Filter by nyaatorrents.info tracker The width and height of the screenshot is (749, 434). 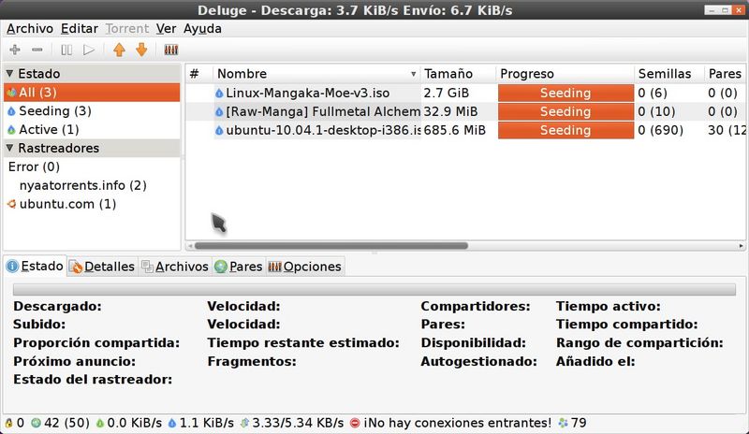(82, 185)
